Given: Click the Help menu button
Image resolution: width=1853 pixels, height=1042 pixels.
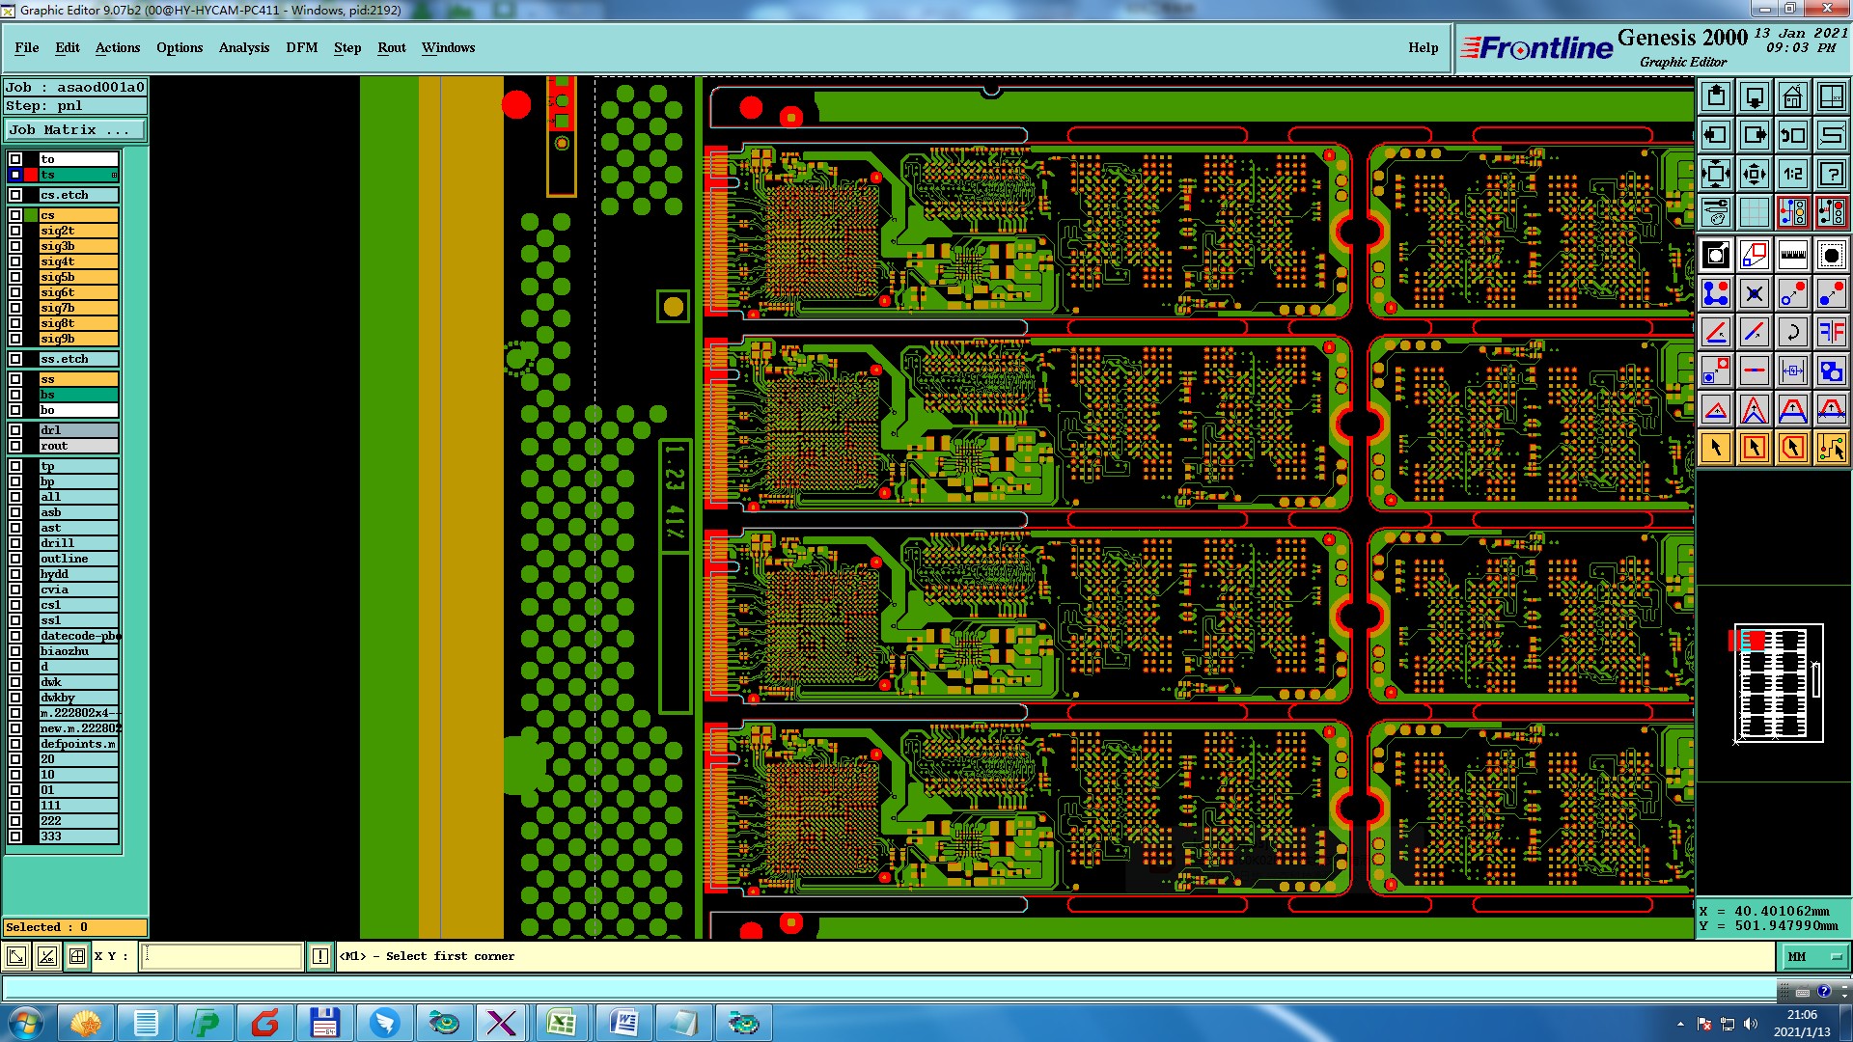Looking at the screenshot, I should [x=1423, y=47].
